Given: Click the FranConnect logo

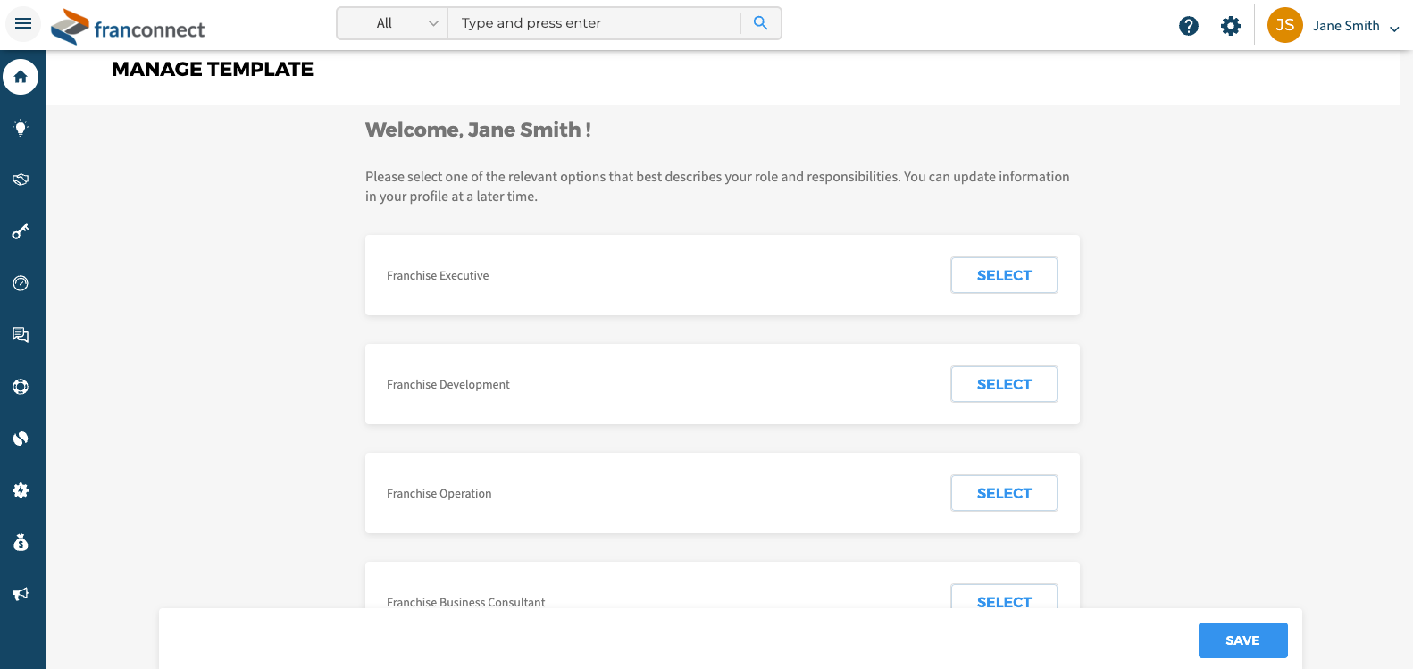Looking at the screenshot, I should pos(128,27).
